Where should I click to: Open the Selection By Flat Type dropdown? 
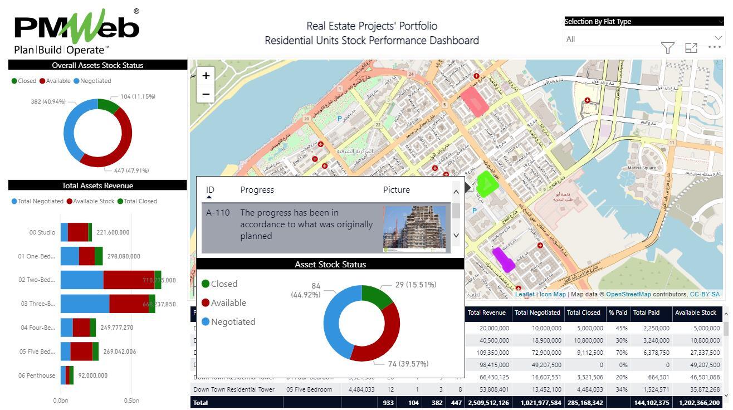click(643, 39)
